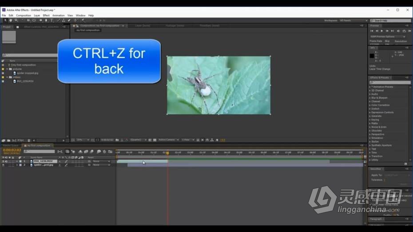The height and width of the screenshot is (232, 413).
Task: Mute audio of MVI_1238.MOV layer
Action: click(x=6, y=161)
